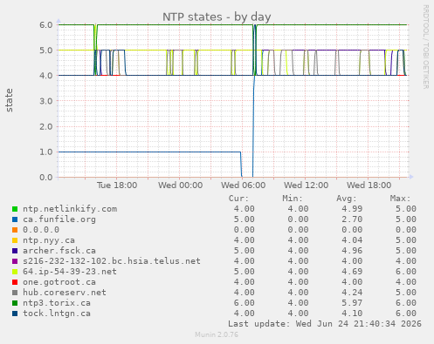Click archer.fsck.ca Avg value 4.96

[x=352, y=251]
